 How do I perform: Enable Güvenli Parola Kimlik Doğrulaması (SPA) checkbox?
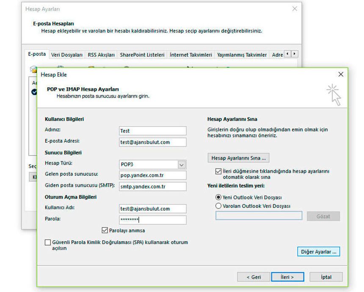coord(47,242)
